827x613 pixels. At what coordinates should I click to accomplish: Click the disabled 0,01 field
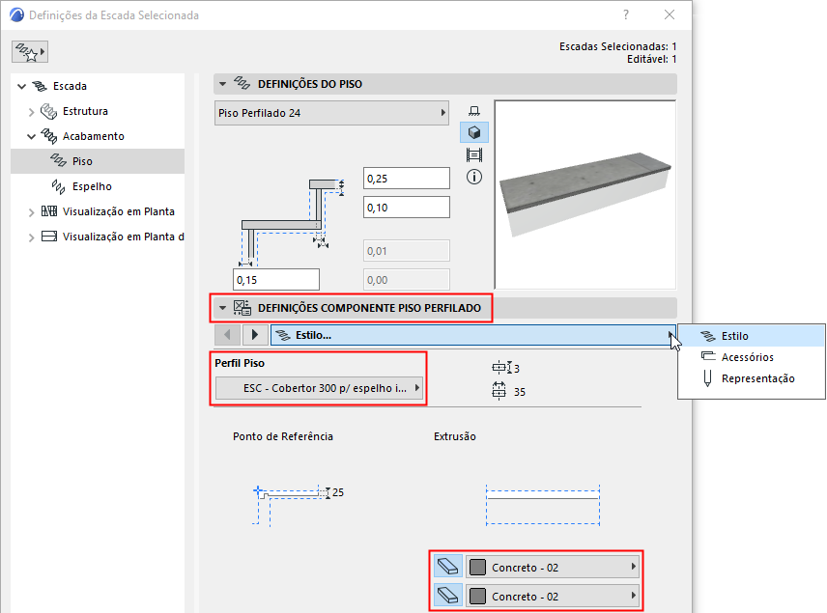406,251
